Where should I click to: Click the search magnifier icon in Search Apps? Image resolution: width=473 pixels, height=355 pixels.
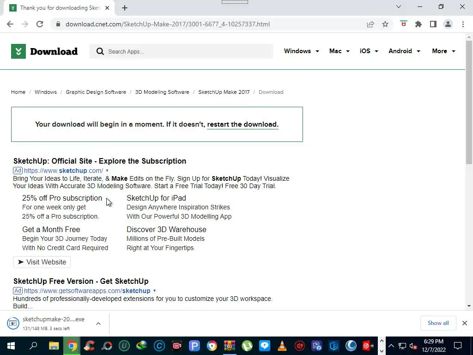click(x=100, y=51)
